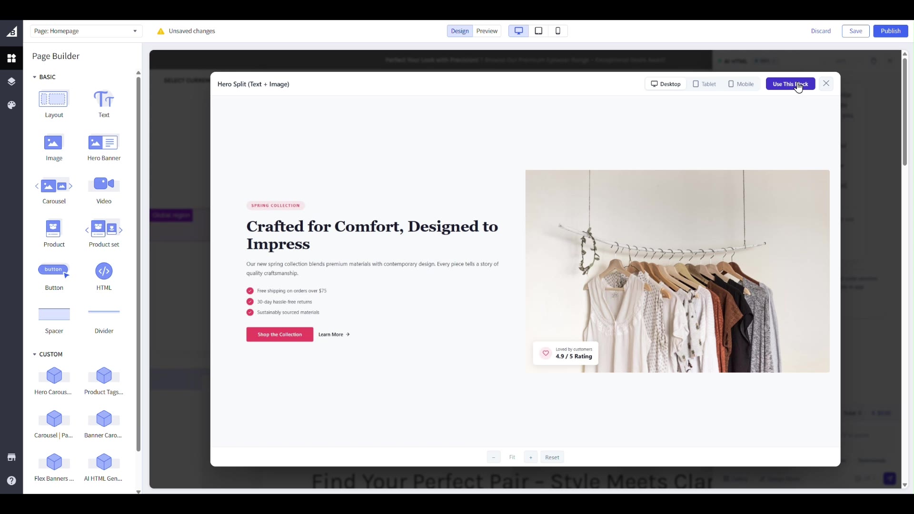Zoom in with the plus button
914x514 pixels.
pos(531,457)
